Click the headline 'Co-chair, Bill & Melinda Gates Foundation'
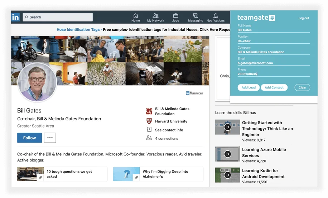Screen dimensions: 328x198 (59, 119)
